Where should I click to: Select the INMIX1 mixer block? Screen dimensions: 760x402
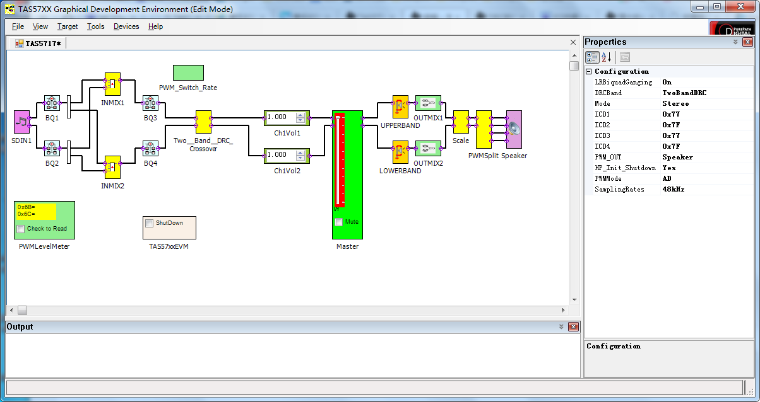click(112, 84)
